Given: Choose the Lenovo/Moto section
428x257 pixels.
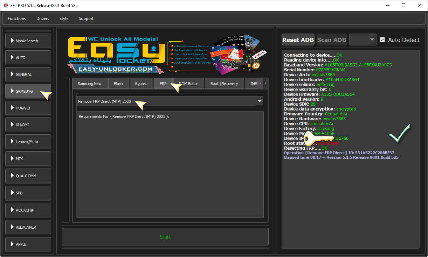Looking at the screenshot, I should tap(28, 142).
